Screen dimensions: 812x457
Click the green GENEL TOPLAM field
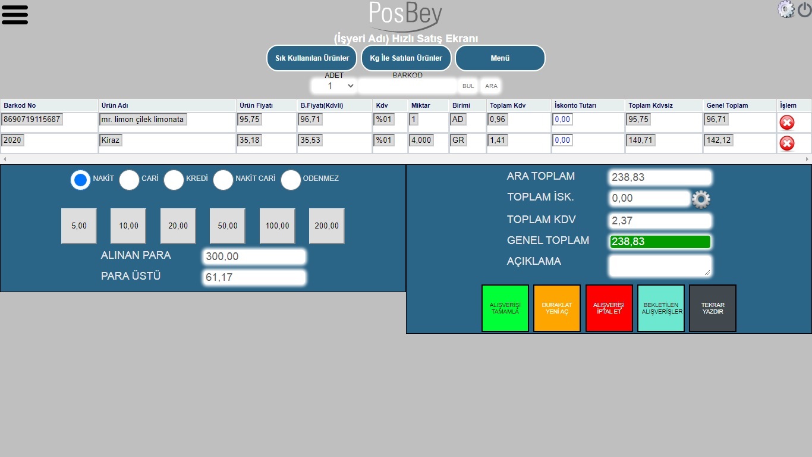660,242
